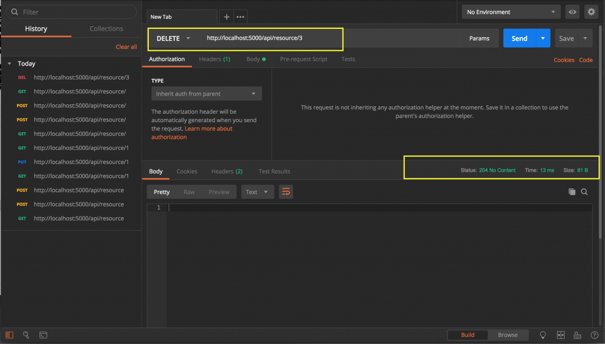Open the environment settings gear icon

(x=590, y=12)
